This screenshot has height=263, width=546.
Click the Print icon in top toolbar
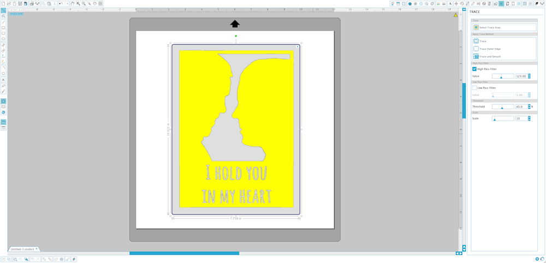pos(31,3)
